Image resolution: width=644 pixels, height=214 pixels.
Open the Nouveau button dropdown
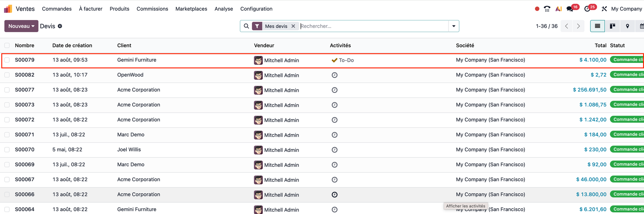coord(21,26)
